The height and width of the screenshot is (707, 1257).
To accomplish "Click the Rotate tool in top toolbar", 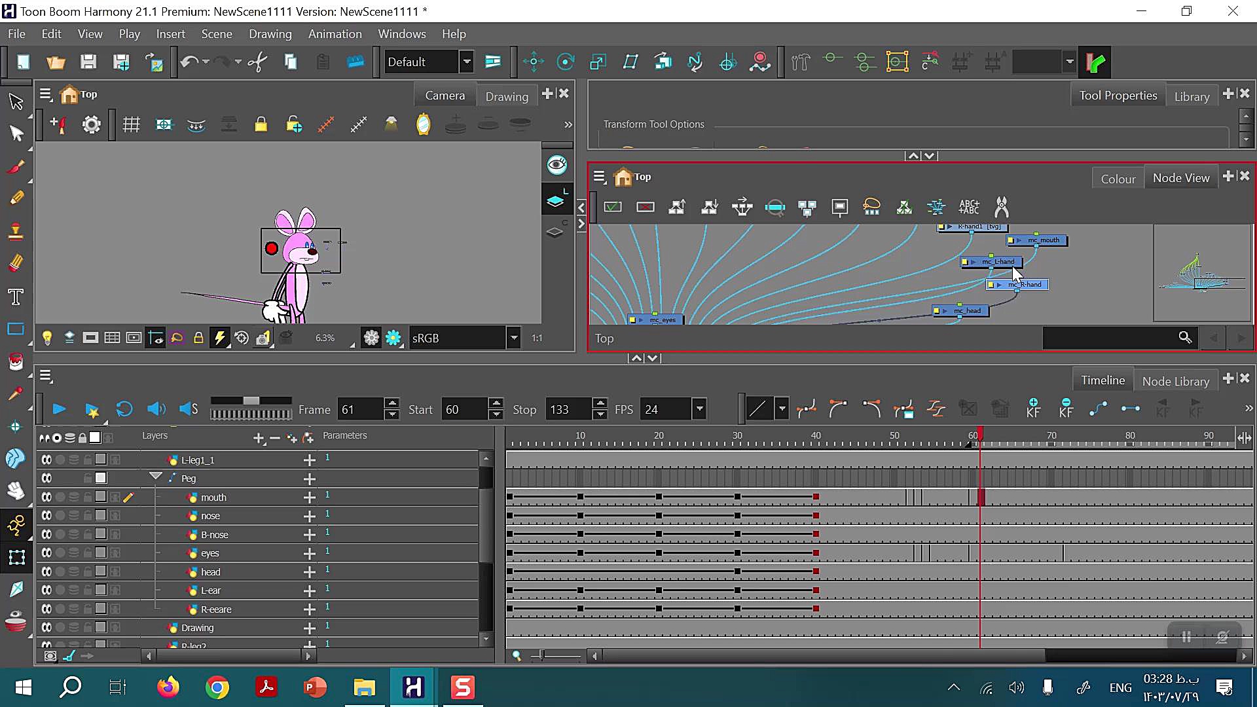I will 565,62.
